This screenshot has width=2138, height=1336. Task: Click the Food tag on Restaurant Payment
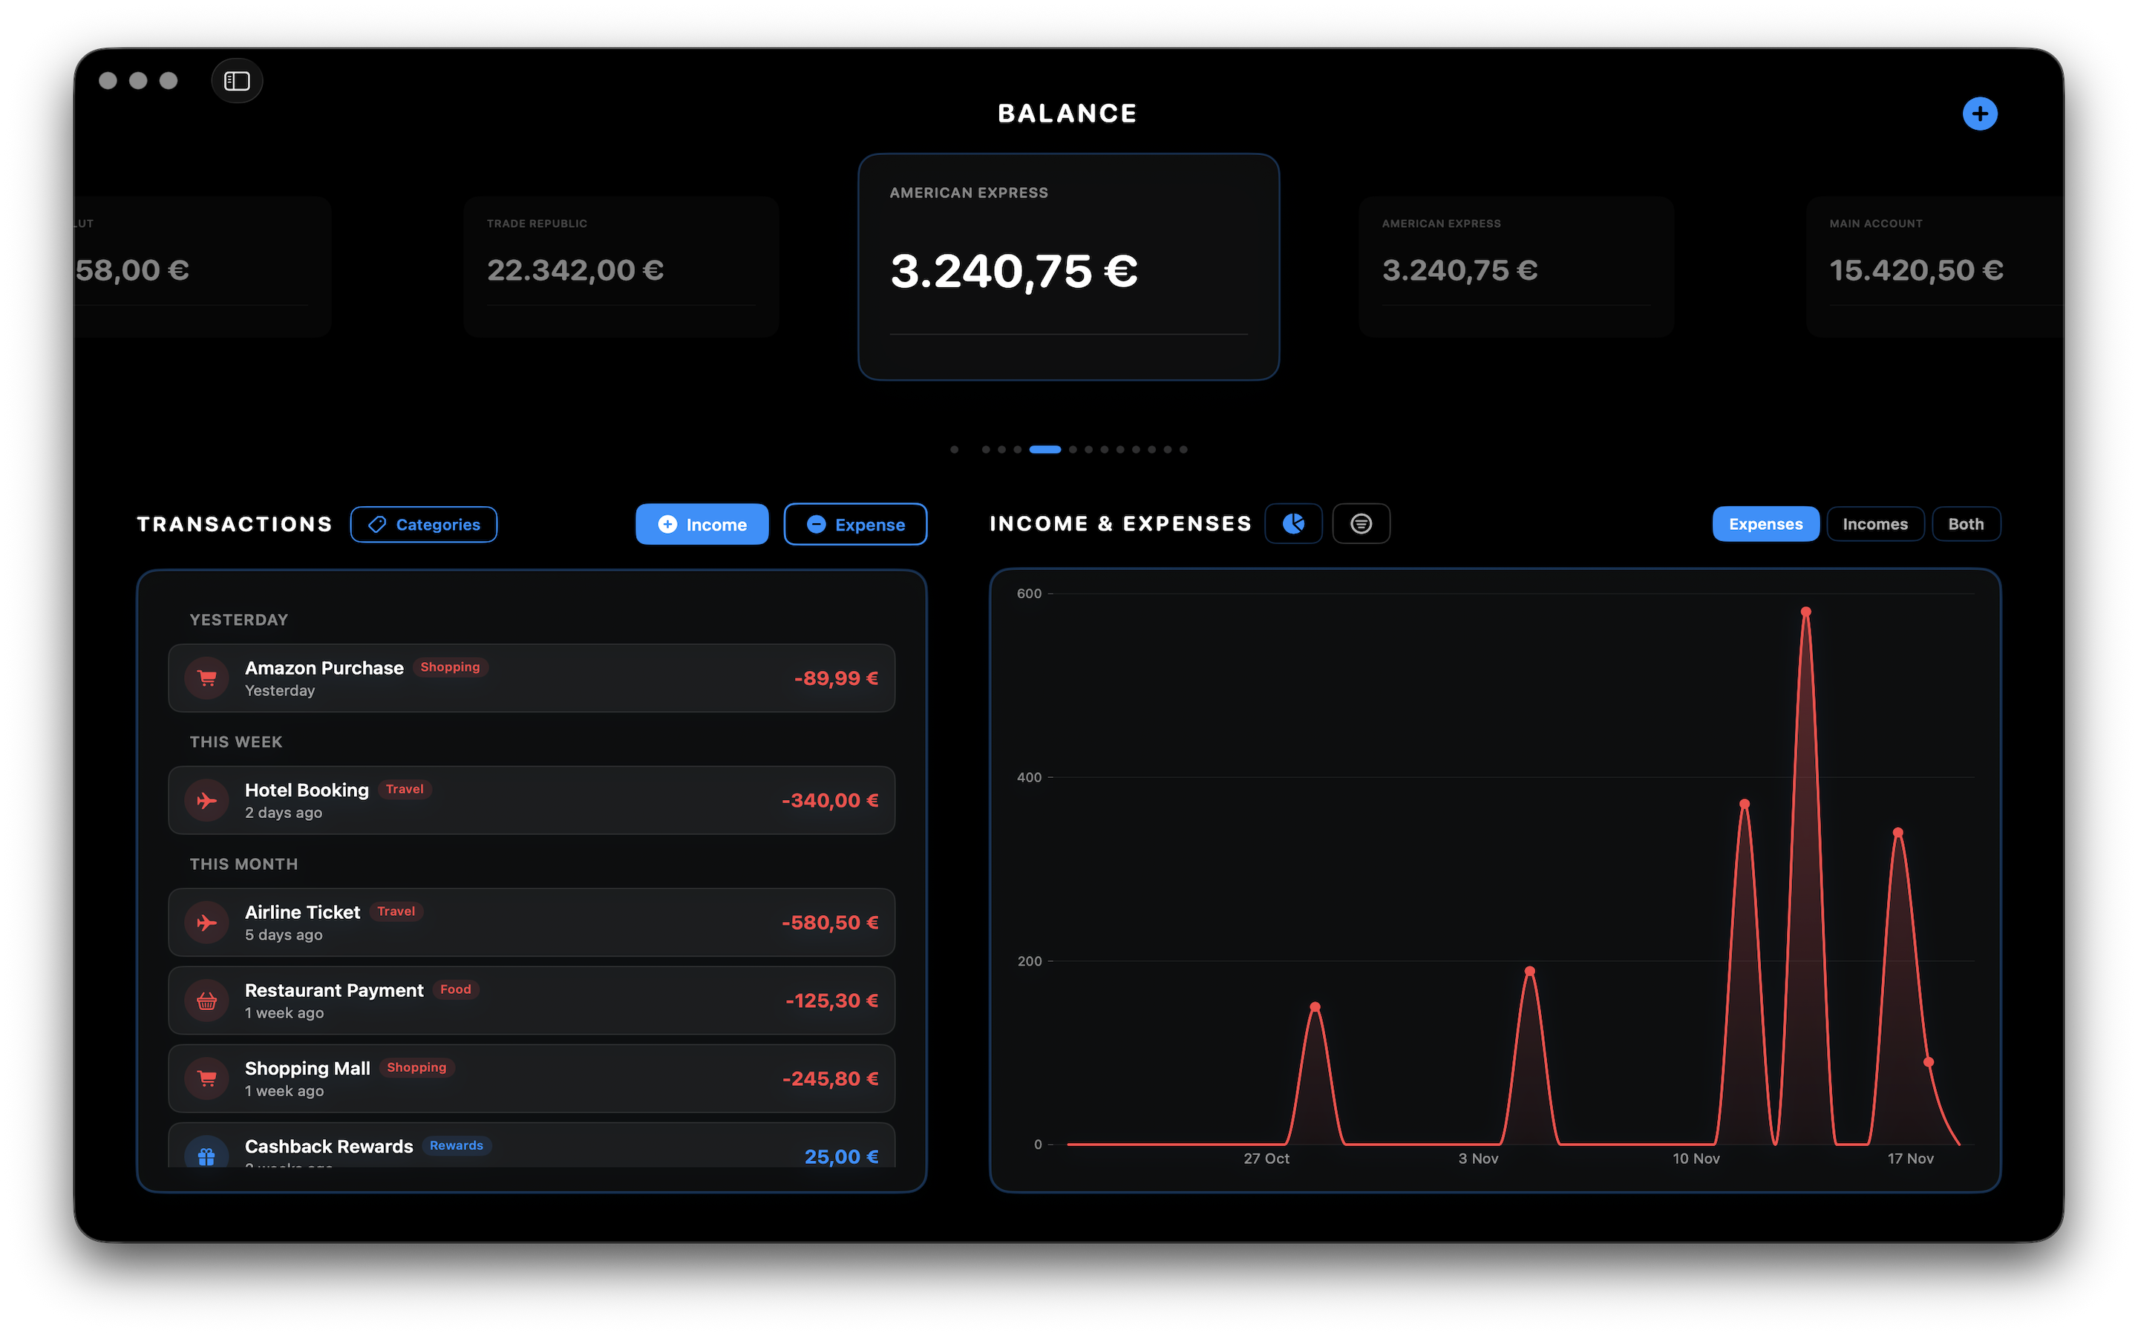455,989
